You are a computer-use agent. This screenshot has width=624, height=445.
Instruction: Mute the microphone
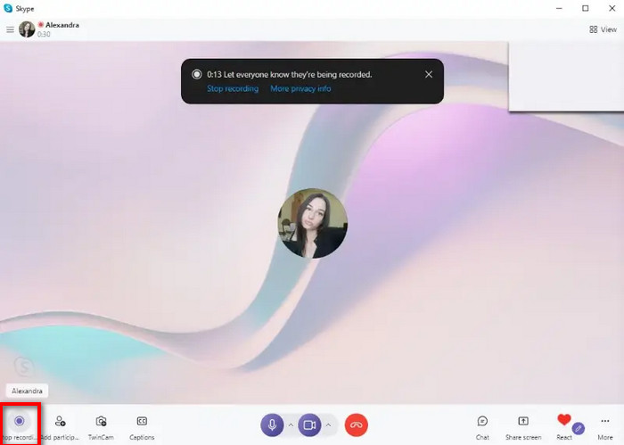tap(273, 425)
